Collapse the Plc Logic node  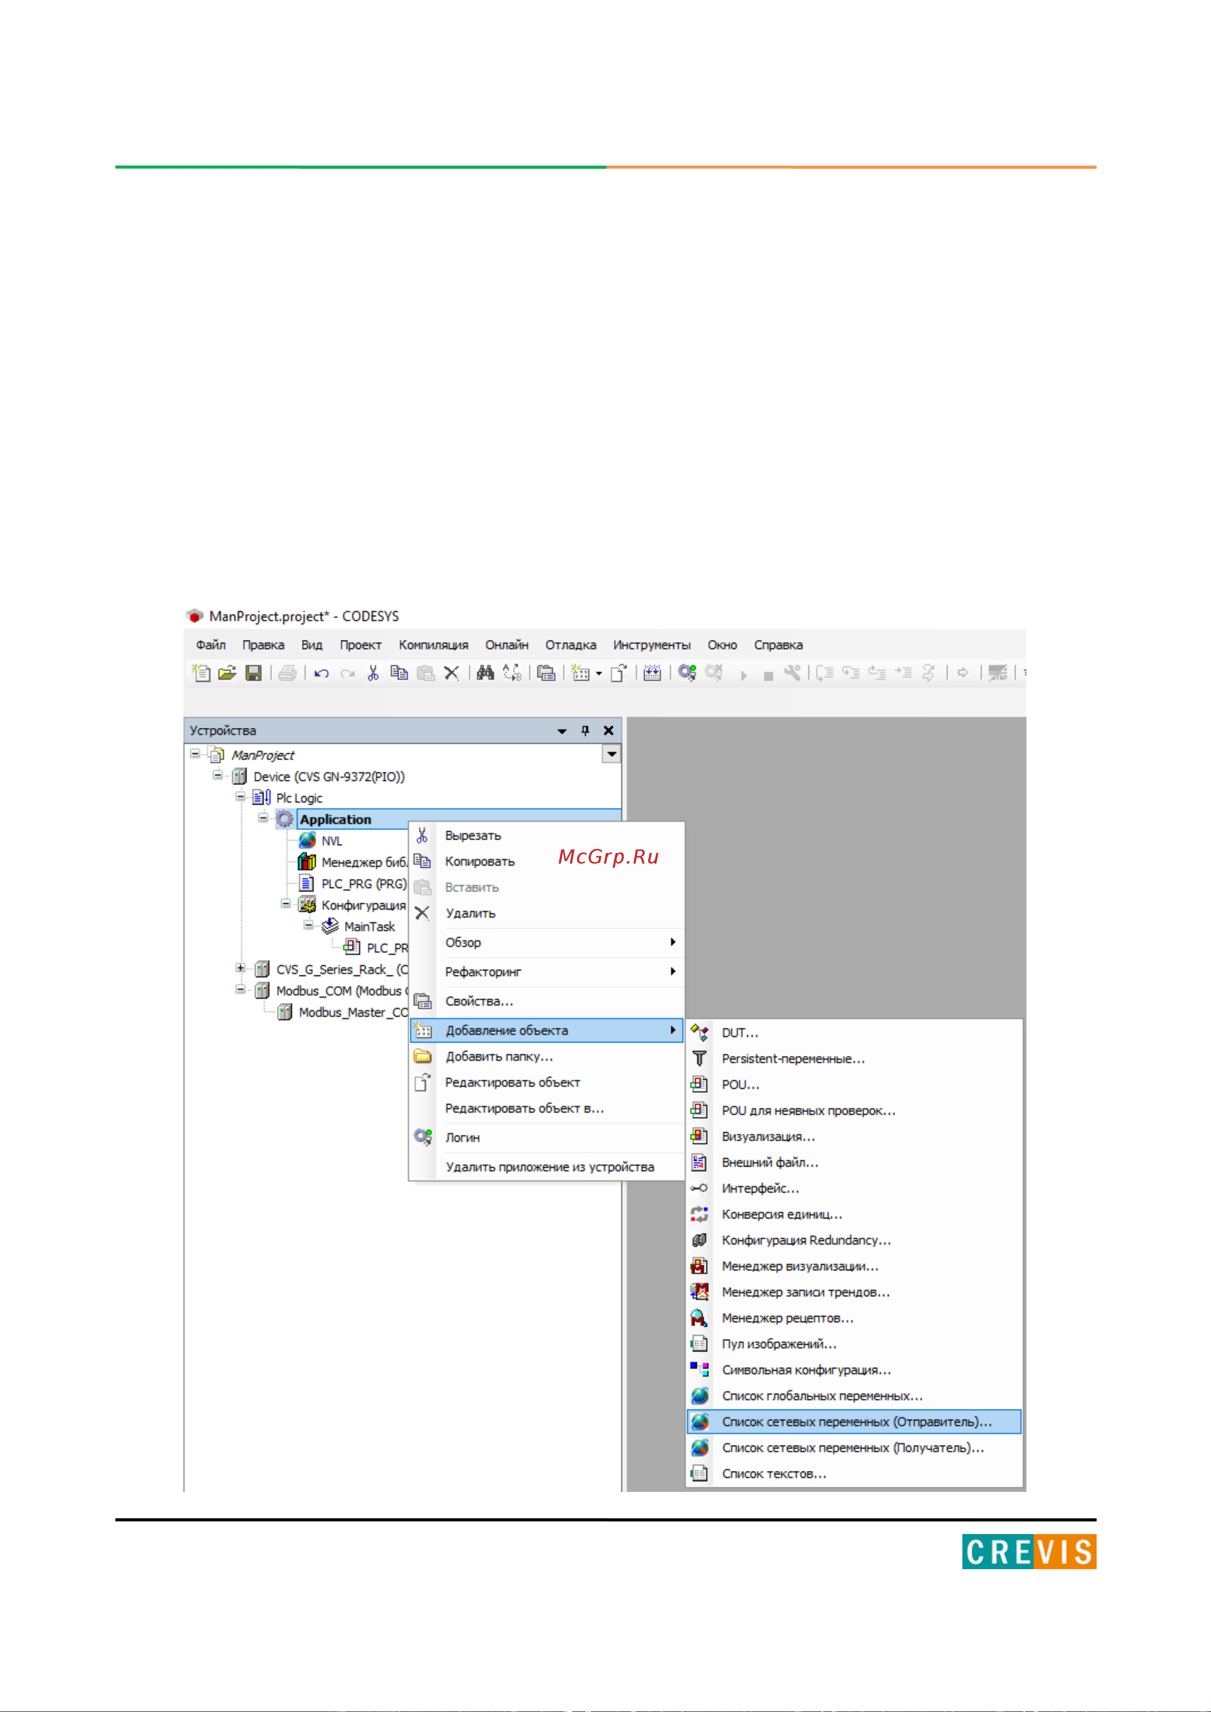coord(241,797)
